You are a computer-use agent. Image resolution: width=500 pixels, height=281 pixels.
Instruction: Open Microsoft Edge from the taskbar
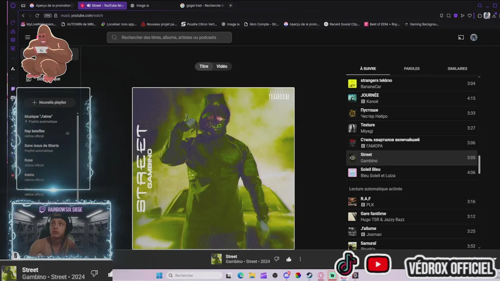tap(241, 276)
